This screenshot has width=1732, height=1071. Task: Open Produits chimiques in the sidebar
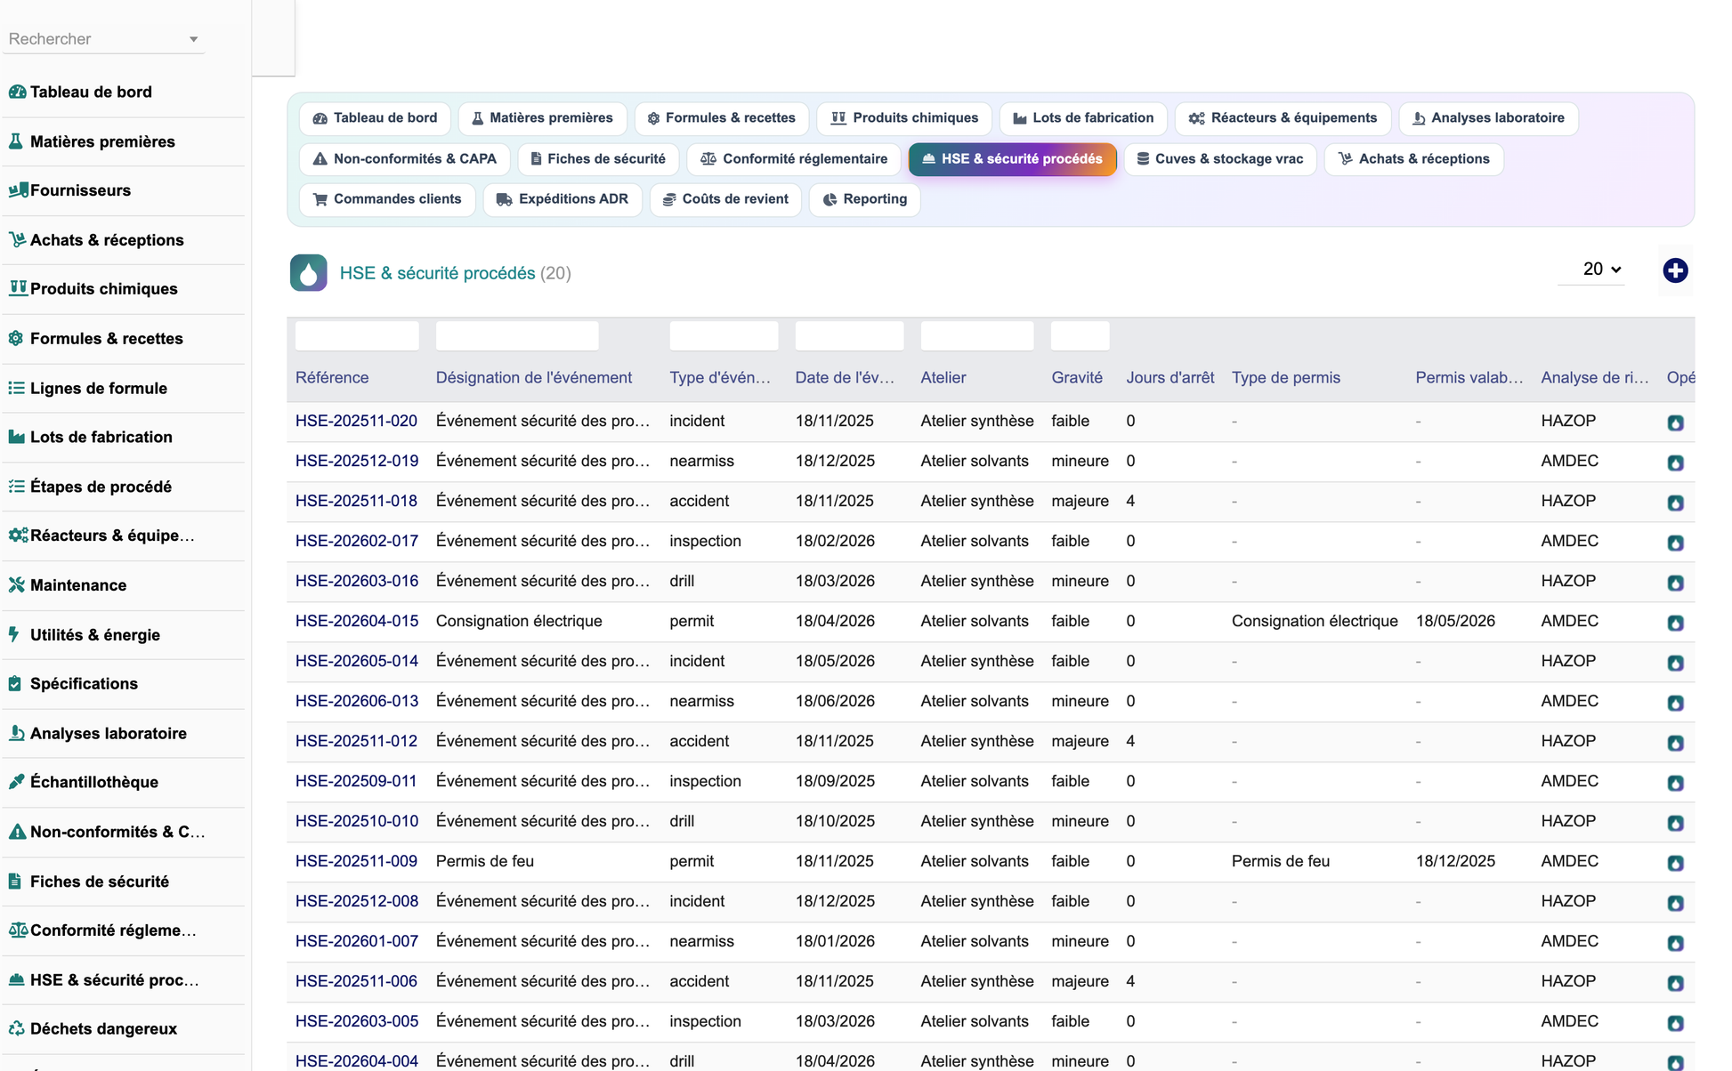(x=104, y=289)
